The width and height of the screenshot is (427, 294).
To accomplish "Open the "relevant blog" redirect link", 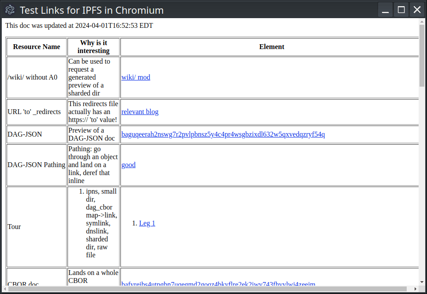I will click(x=140, y=111).
